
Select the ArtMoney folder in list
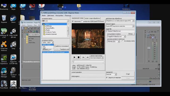(49, 26)
